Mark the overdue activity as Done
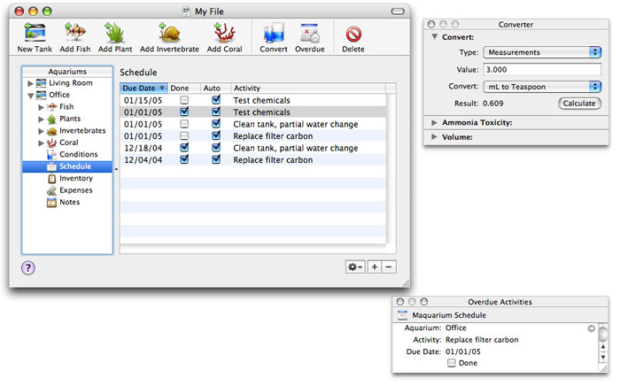Viewport: 620px width, 386px height. click(452, 363)
